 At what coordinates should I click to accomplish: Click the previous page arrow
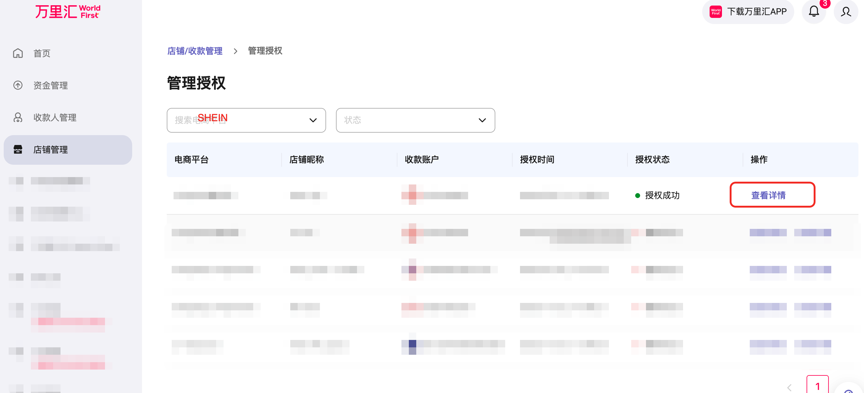tap(790, 387)
